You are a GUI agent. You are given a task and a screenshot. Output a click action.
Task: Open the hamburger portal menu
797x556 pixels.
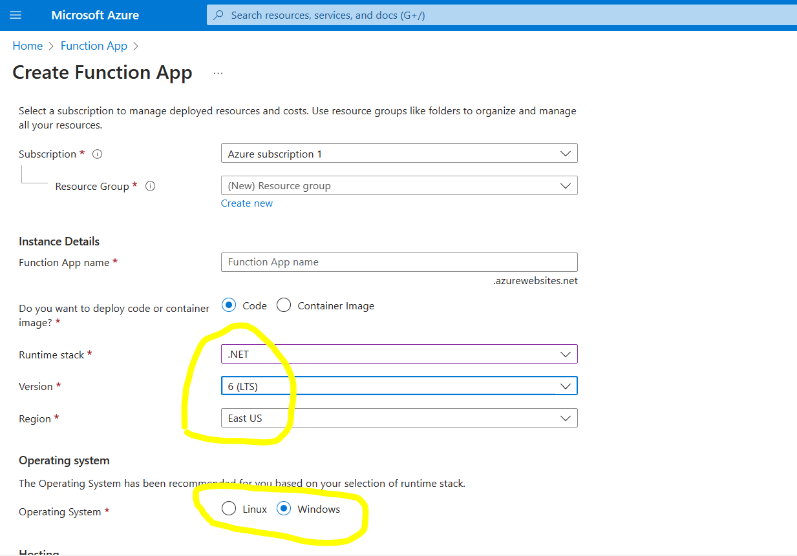click(x=16, y=15)
